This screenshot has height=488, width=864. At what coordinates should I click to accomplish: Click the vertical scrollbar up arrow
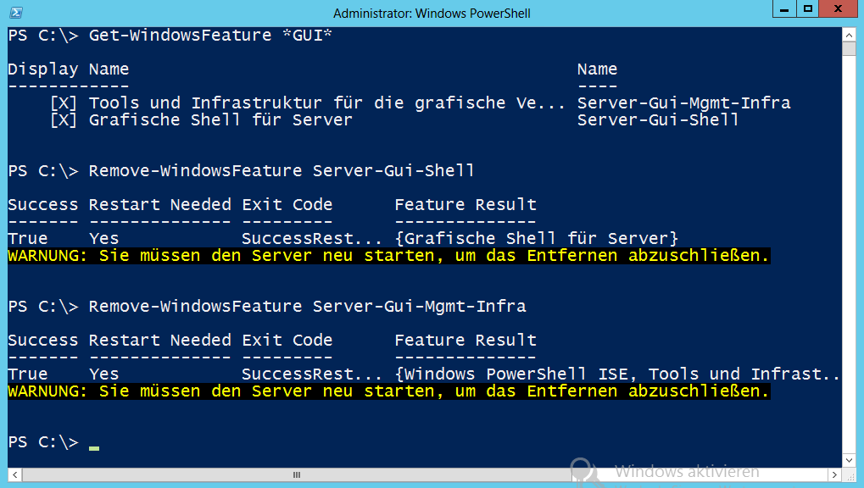849,36
